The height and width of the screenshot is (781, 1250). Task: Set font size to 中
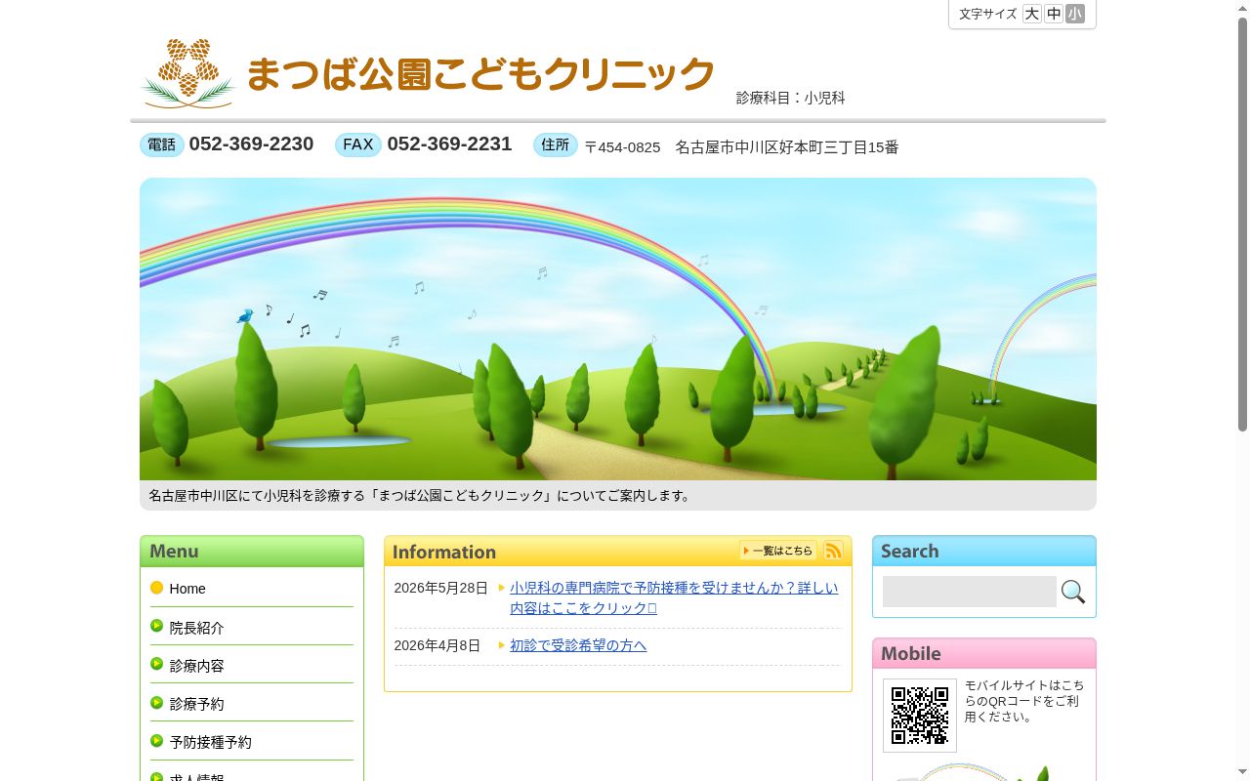[1054, 14]
